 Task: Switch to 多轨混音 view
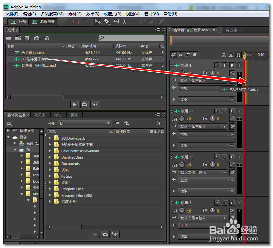43,22
